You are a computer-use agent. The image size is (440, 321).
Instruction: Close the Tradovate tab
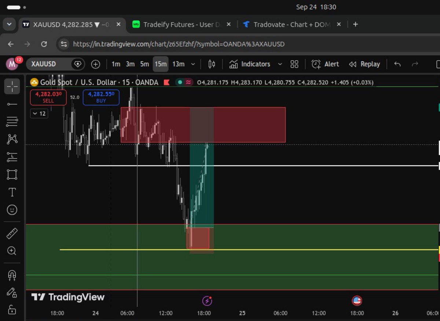tap(339, 25)
